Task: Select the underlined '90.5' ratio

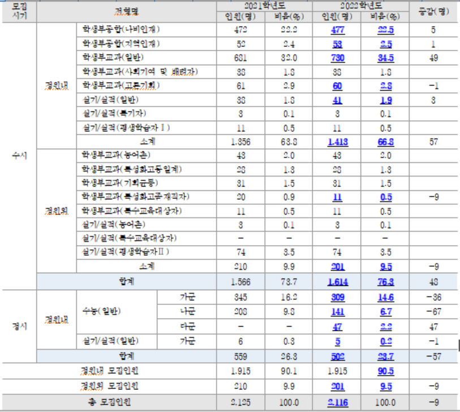Action: 386,371
